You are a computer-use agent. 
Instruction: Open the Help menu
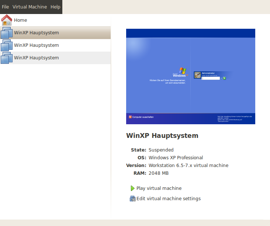55,7
